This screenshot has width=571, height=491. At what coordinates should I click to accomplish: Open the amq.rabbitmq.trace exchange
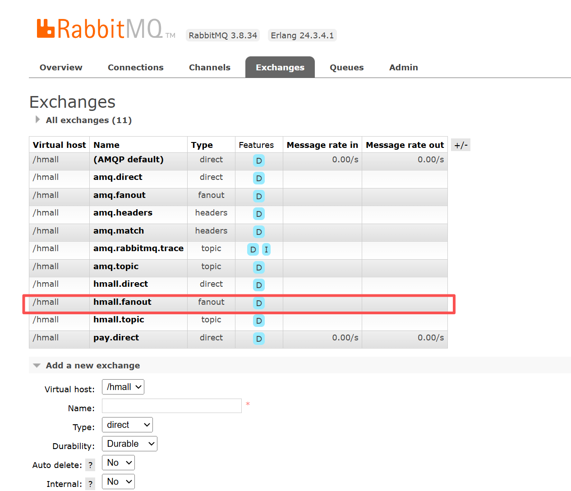pos(138,248)
